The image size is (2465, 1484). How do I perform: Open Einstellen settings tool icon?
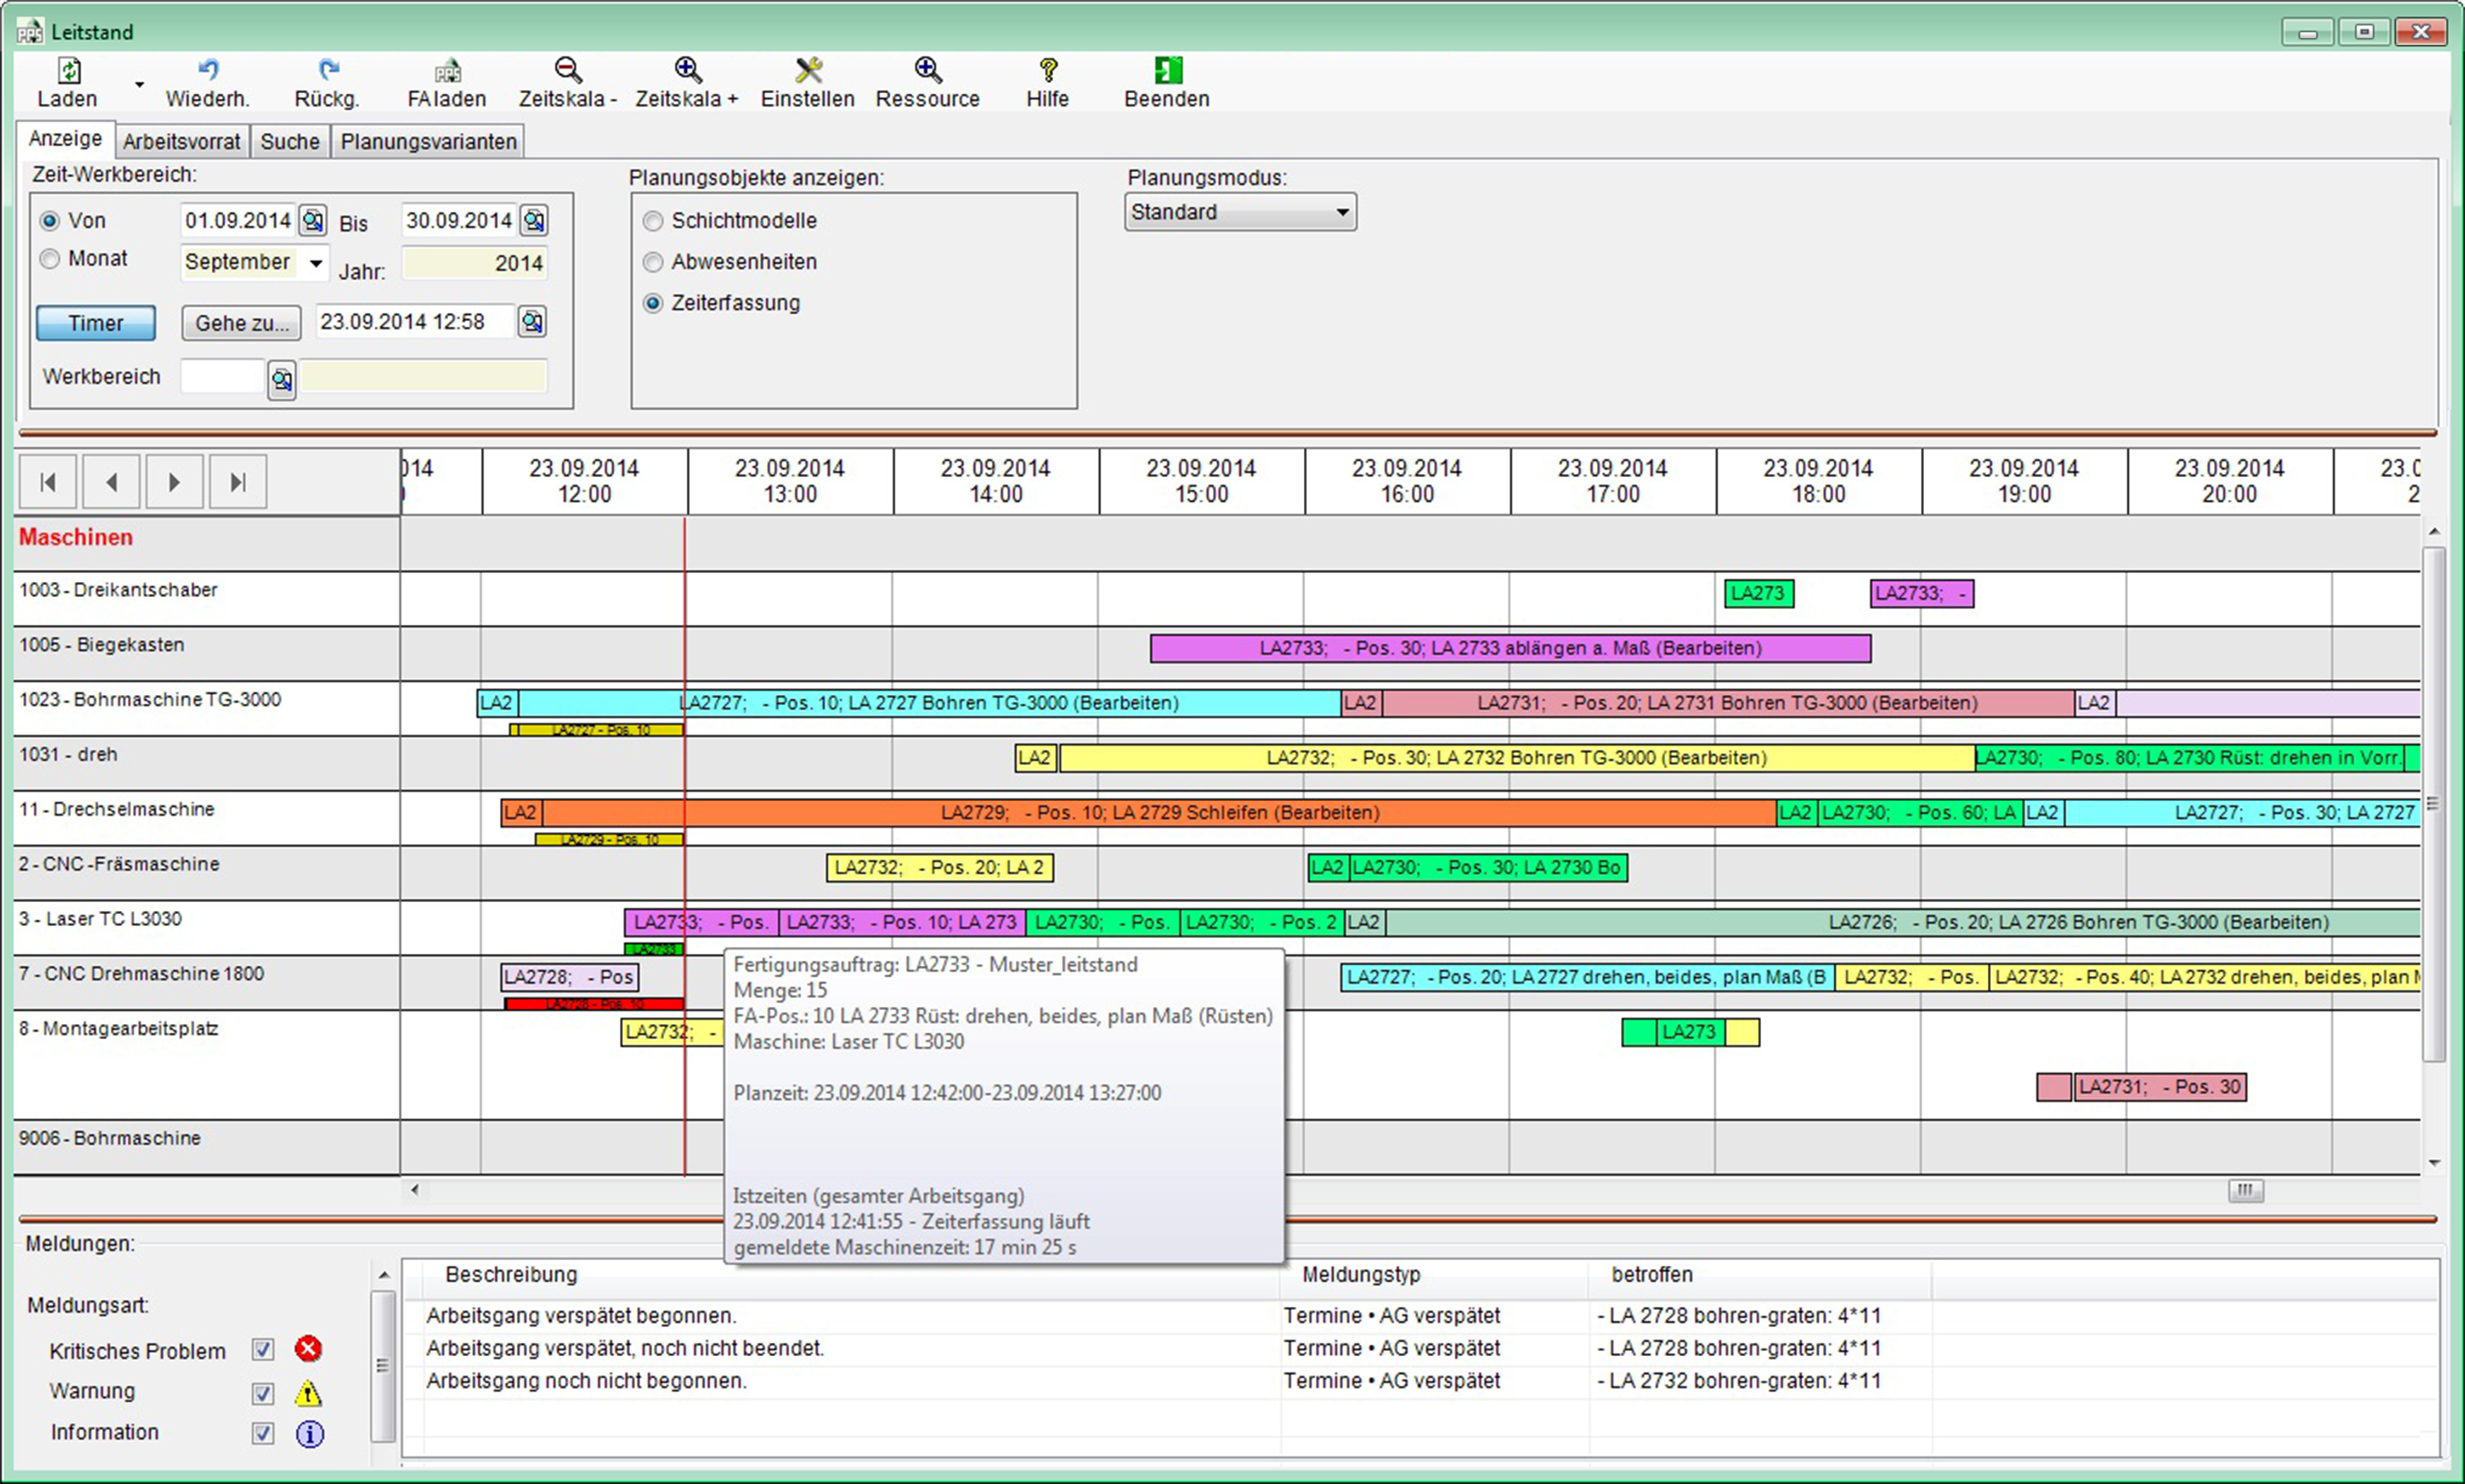[x=808, y=70]
